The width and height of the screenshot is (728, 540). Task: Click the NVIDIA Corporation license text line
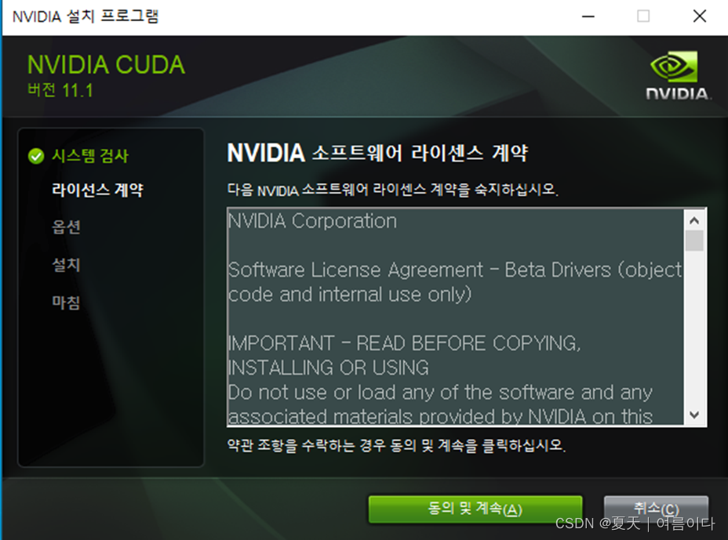coord(312,221)
